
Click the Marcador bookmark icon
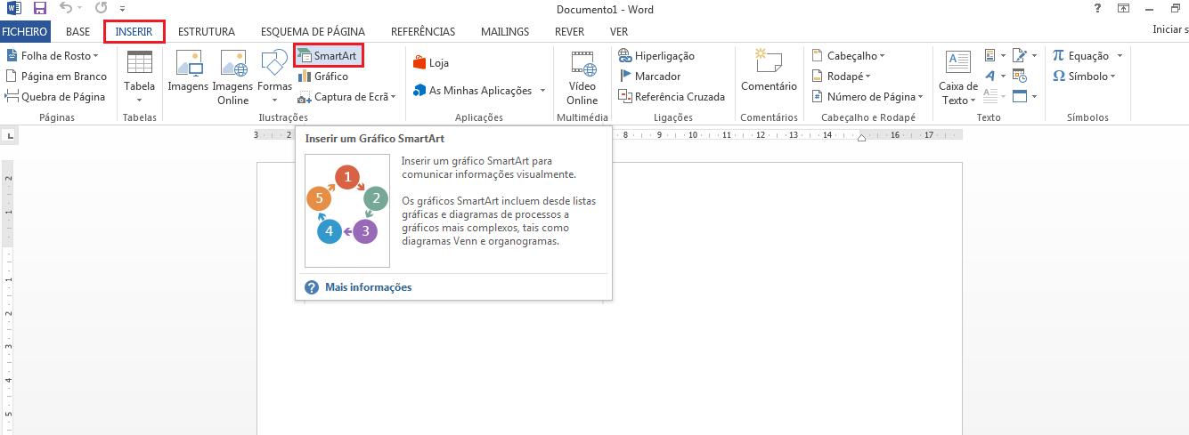pos(626,77)
